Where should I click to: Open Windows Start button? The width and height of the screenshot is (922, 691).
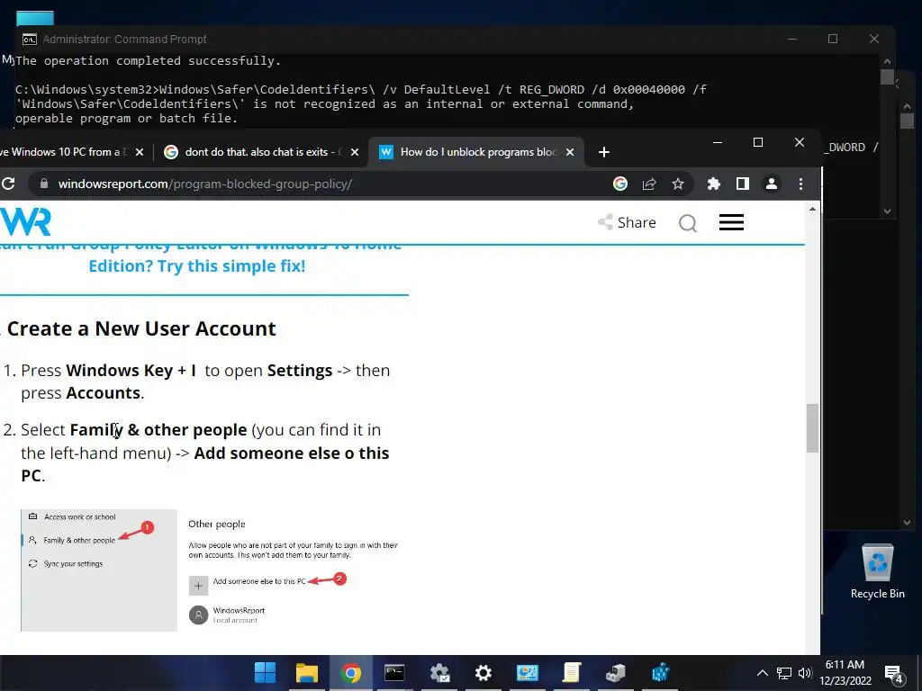coord(265,673)
